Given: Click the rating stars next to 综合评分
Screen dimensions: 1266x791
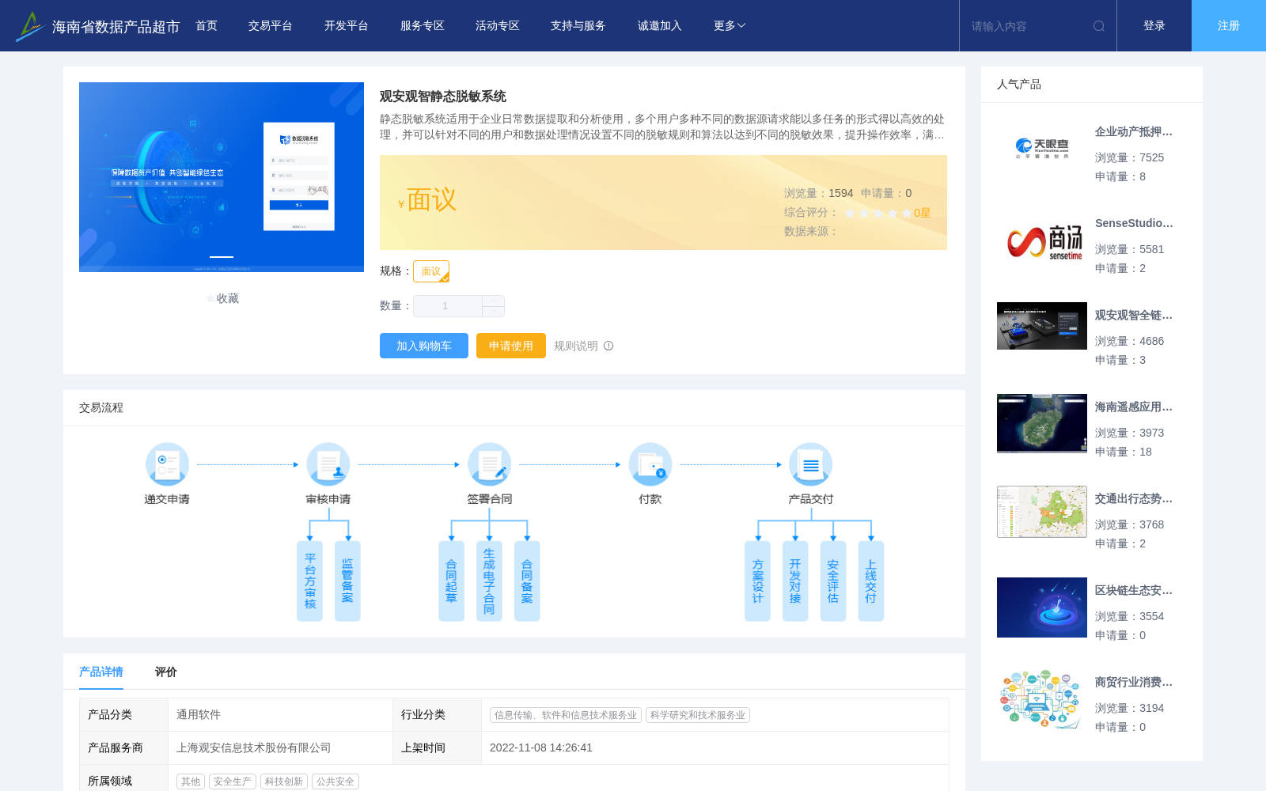Looking at the screenshot, I should tap(878, 213).
